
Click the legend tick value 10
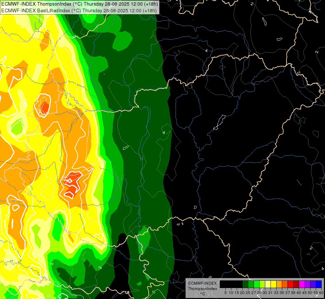click(231, 293)
